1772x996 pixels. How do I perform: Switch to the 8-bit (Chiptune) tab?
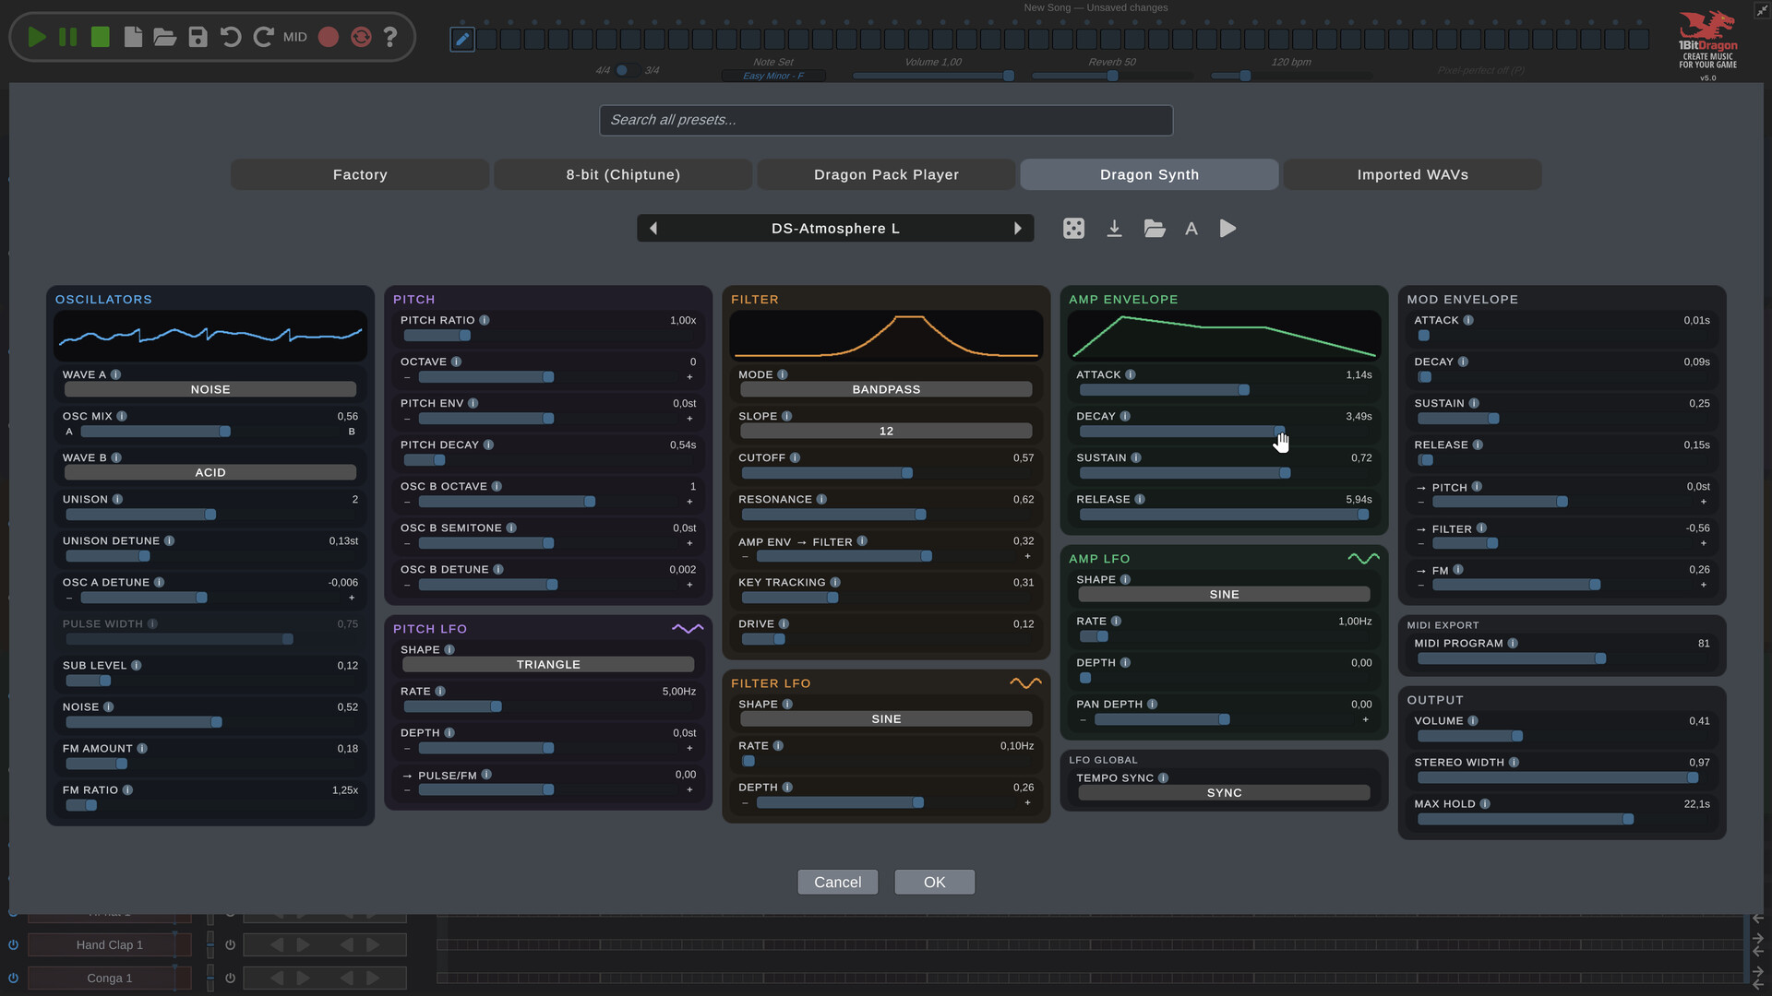[x=623, y=174]
